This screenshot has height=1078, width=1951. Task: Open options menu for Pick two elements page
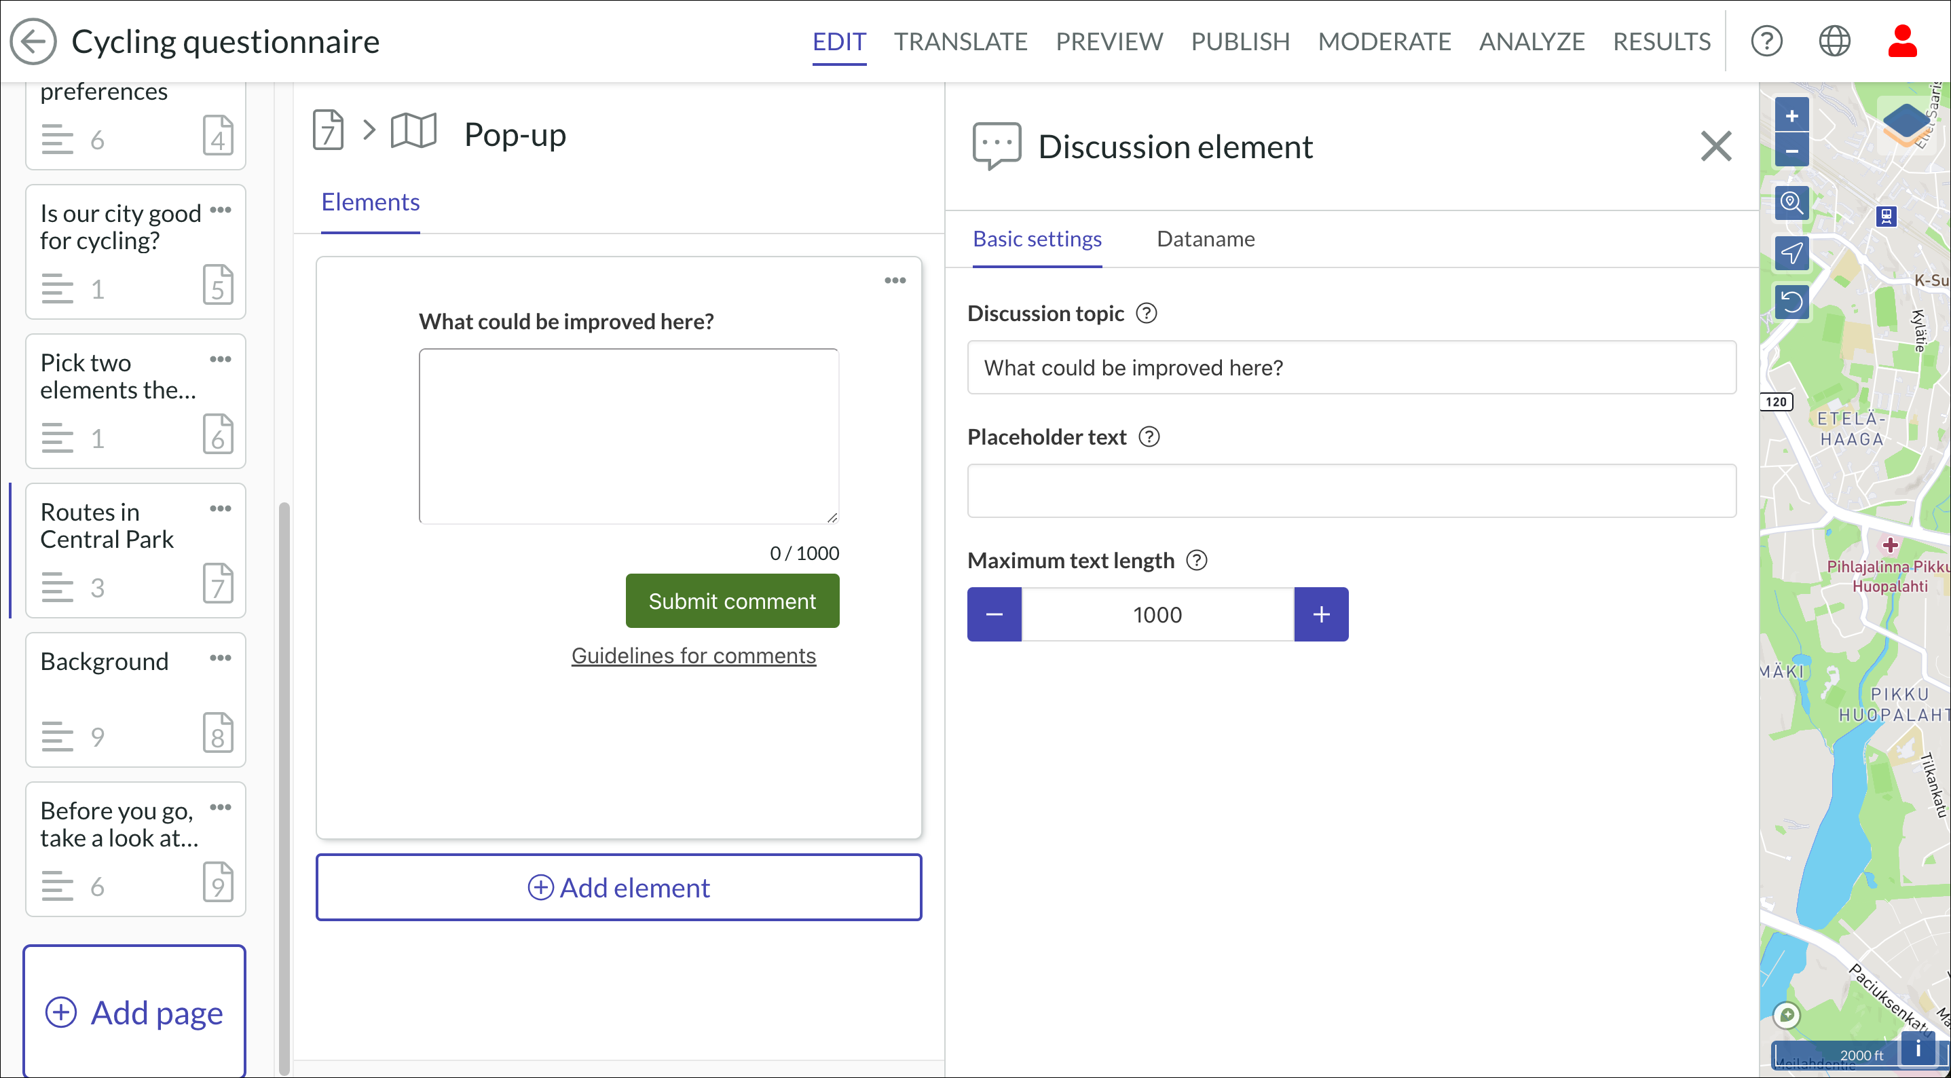pos(221,359)
